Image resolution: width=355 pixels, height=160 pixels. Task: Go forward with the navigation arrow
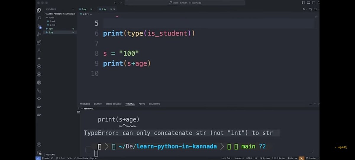[120, 3]
